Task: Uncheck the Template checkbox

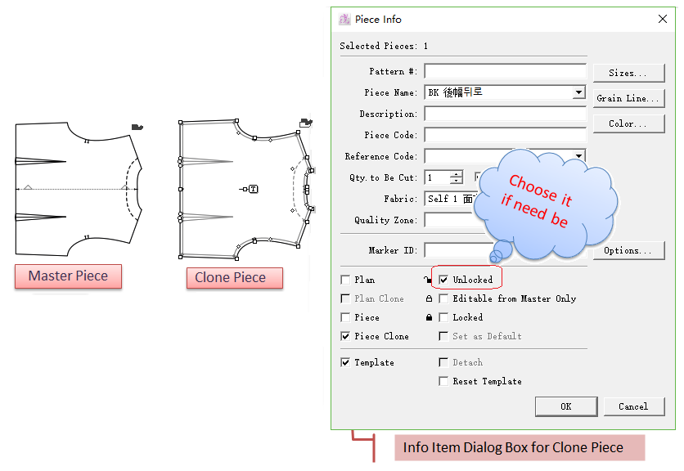Action: click(x=345, y=362)
